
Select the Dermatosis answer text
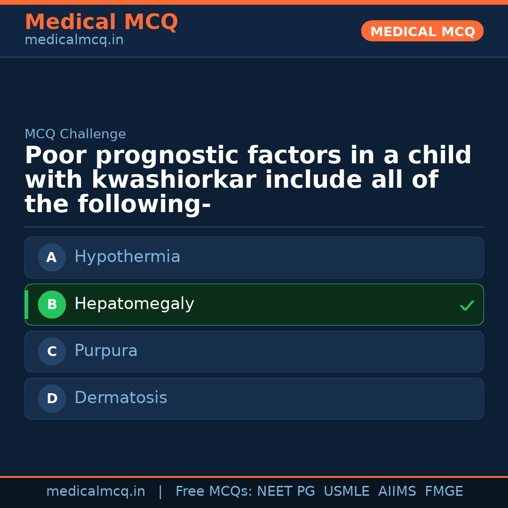click(120, 398)
